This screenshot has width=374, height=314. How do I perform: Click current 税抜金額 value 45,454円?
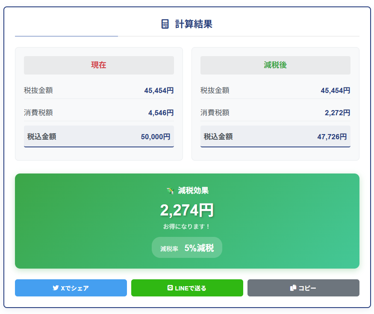(159, 90)
